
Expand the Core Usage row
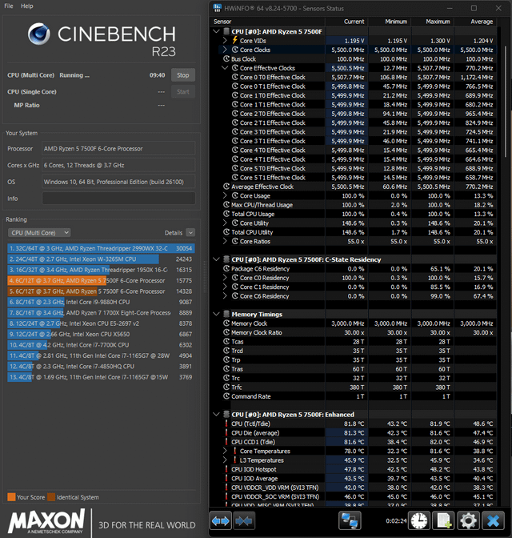click(225, 195)
